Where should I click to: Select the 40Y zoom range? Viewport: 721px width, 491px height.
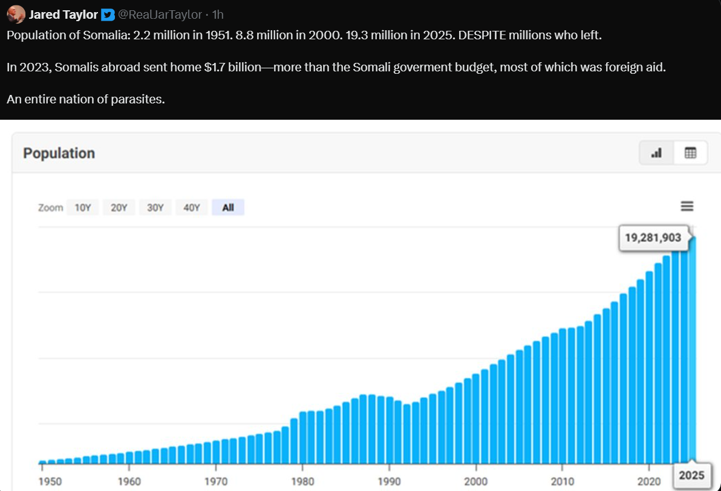(192, 208)
